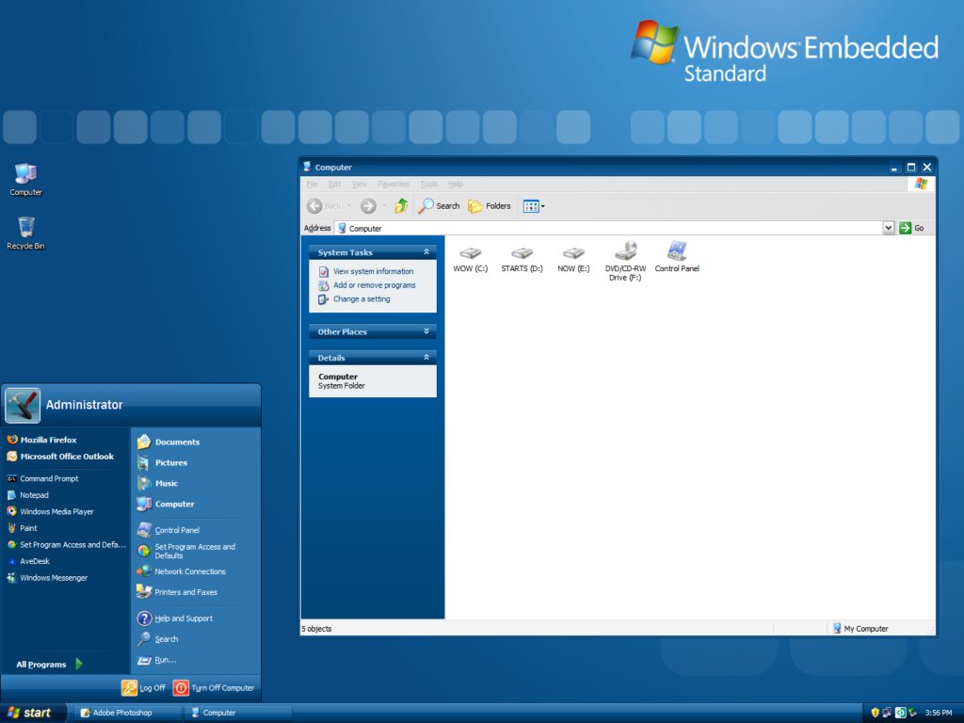This screenshot has height=723, width=964.
Task: Launch Windows Media Player from Start menu
Action: [50, 511]
